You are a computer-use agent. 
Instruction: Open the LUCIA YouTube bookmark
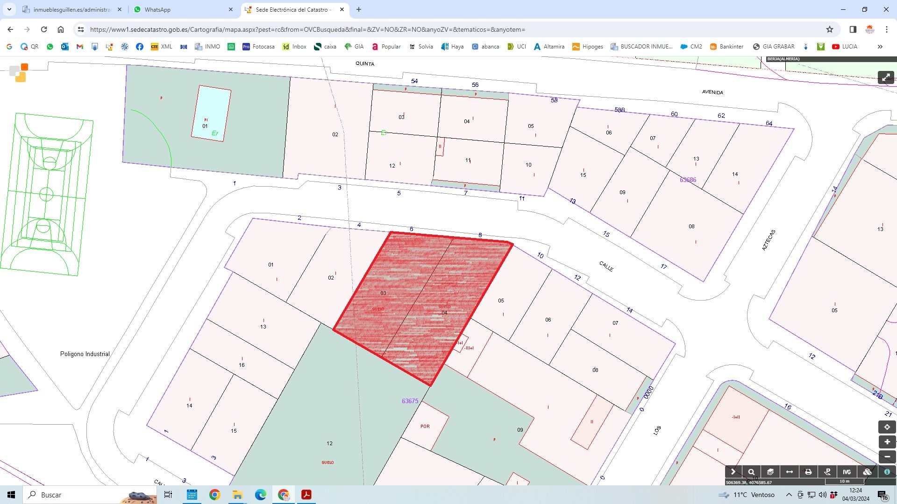(x=845, y=47)
